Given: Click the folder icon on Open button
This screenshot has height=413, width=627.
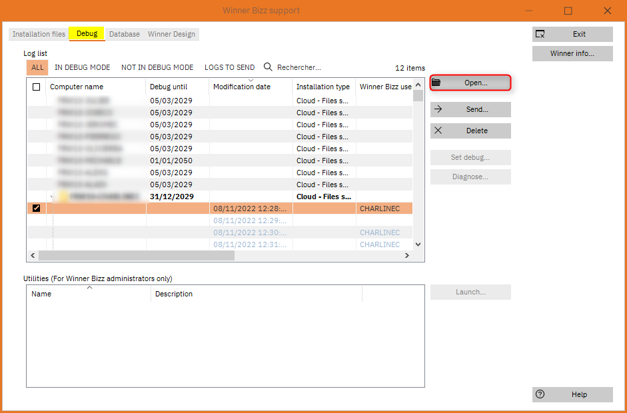Looking at the screenshot, I should tap(436, 83).
